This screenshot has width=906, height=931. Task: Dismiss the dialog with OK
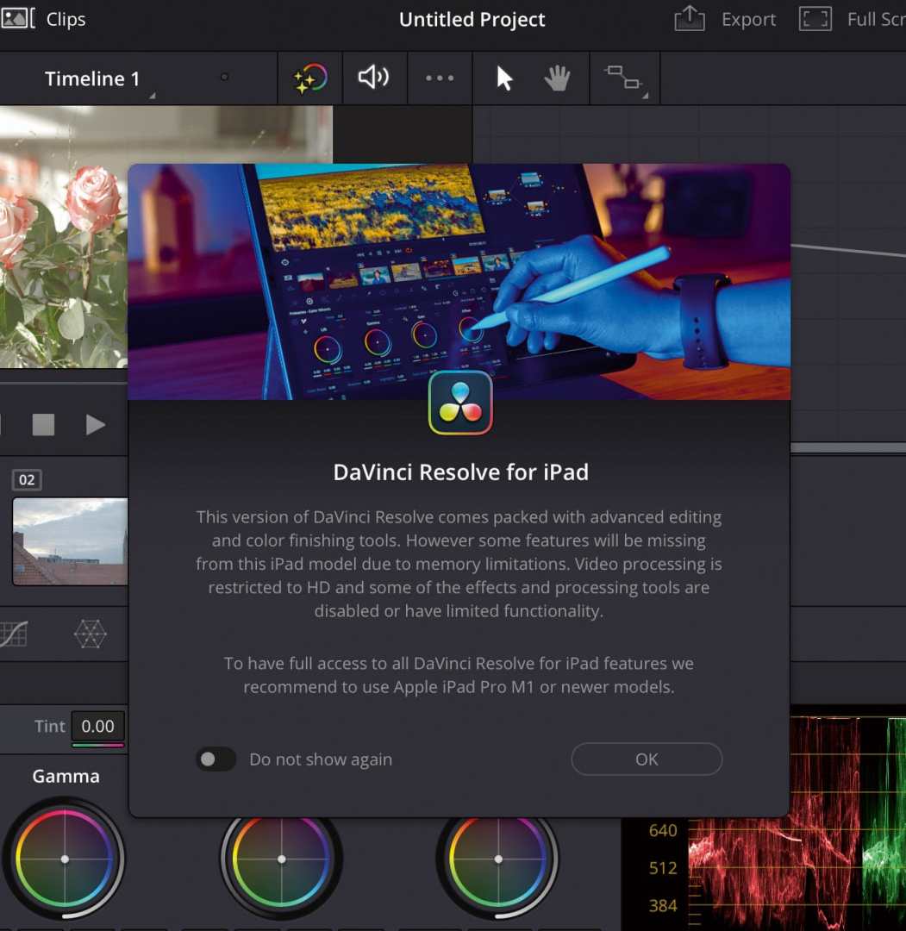pyautogui.click(x=647, y=759)
